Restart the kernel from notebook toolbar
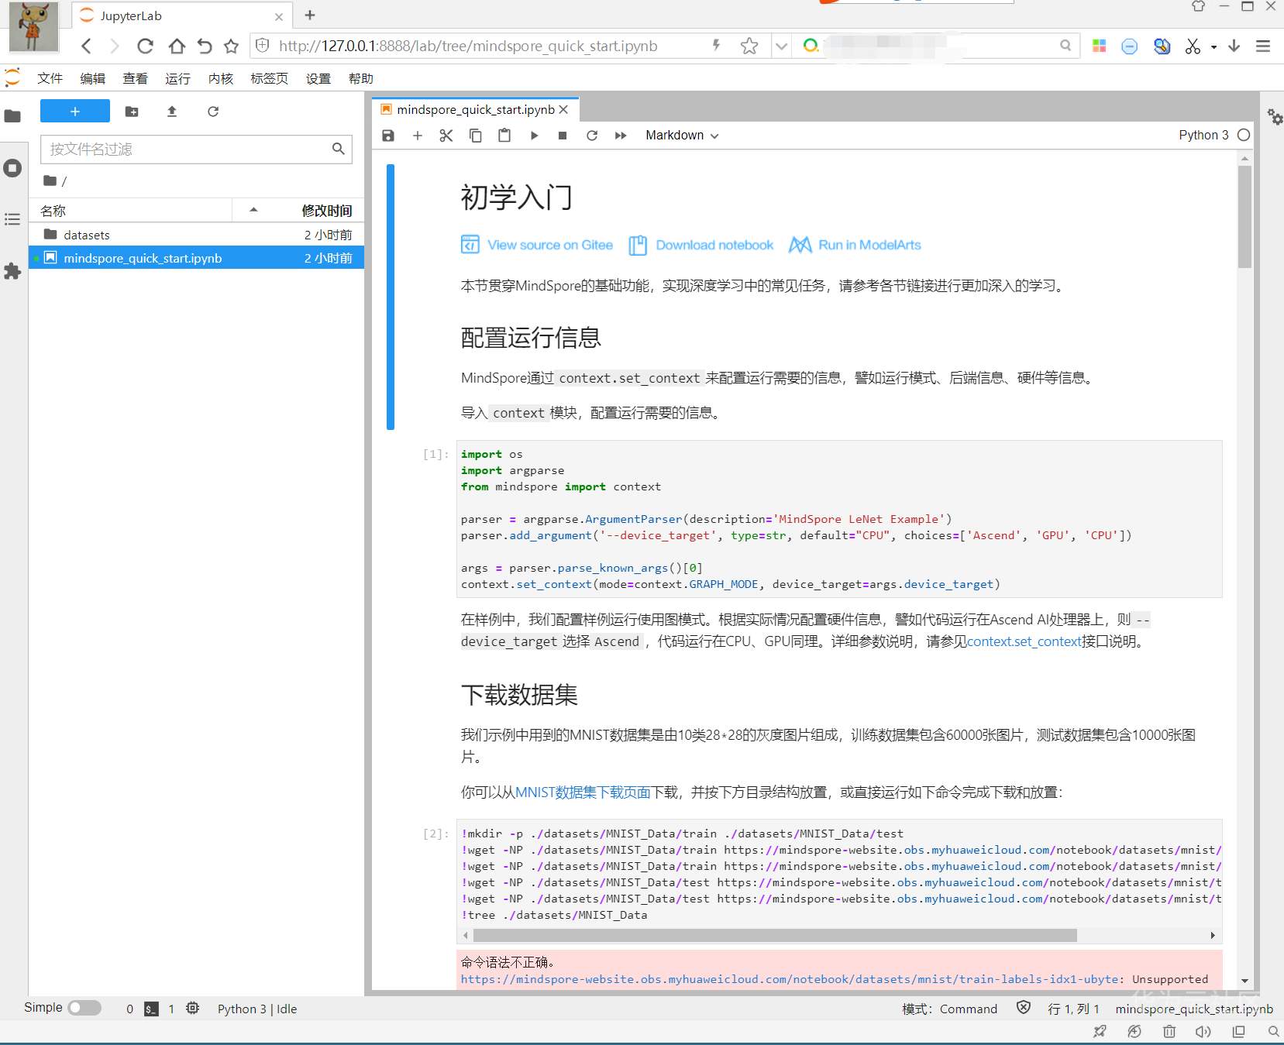Screen dimensions: 1284x1045 592,136
